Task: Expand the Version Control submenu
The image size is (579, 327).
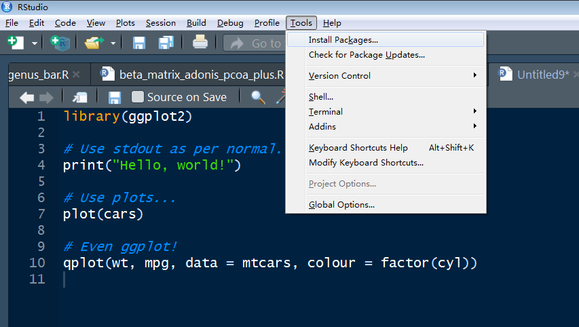Action: (x=385, y=76)
